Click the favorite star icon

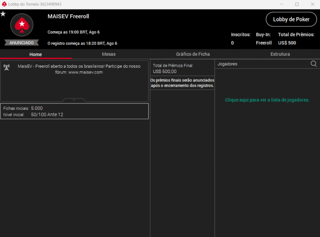click(3, 14)
